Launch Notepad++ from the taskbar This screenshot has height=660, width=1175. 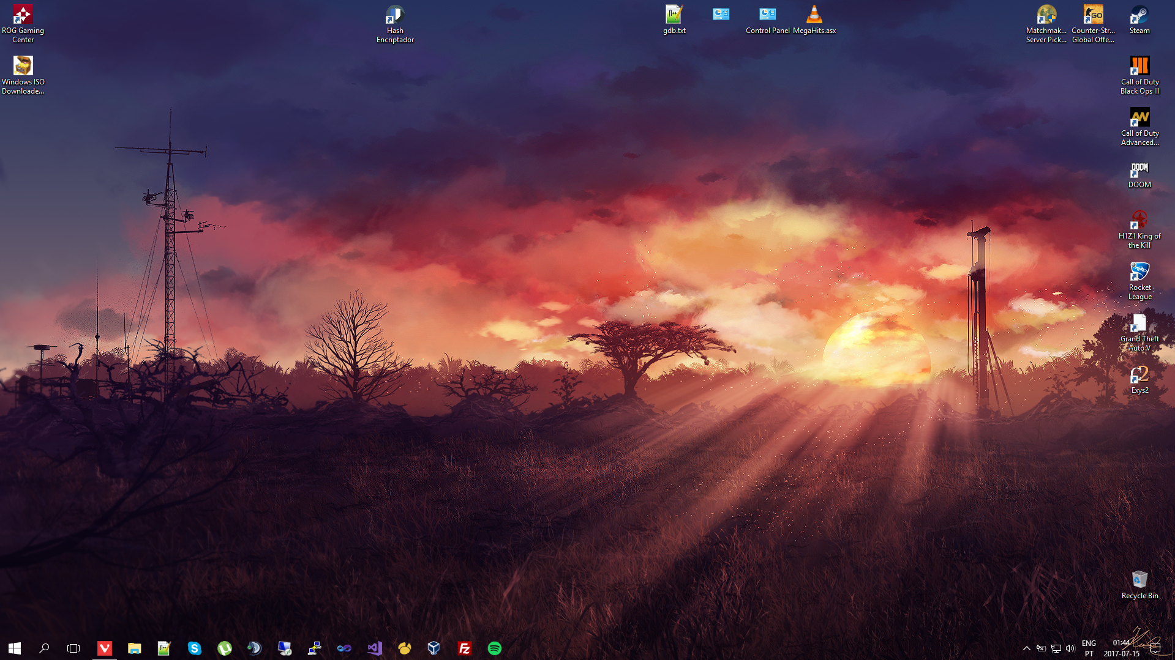click(164, 648)
